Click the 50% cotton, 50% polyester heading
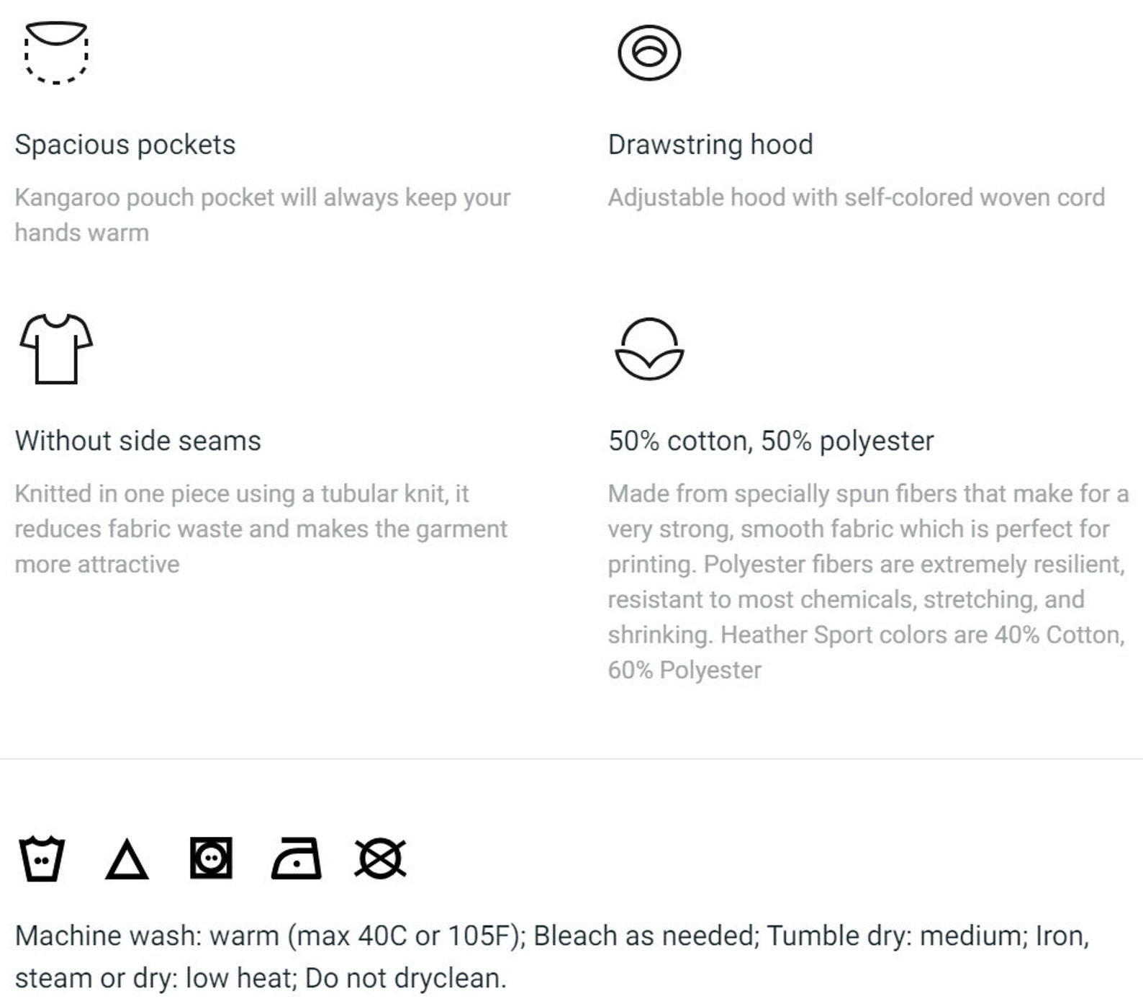This screenshot has height=1004, width=1143. click(x=771, y=441)
